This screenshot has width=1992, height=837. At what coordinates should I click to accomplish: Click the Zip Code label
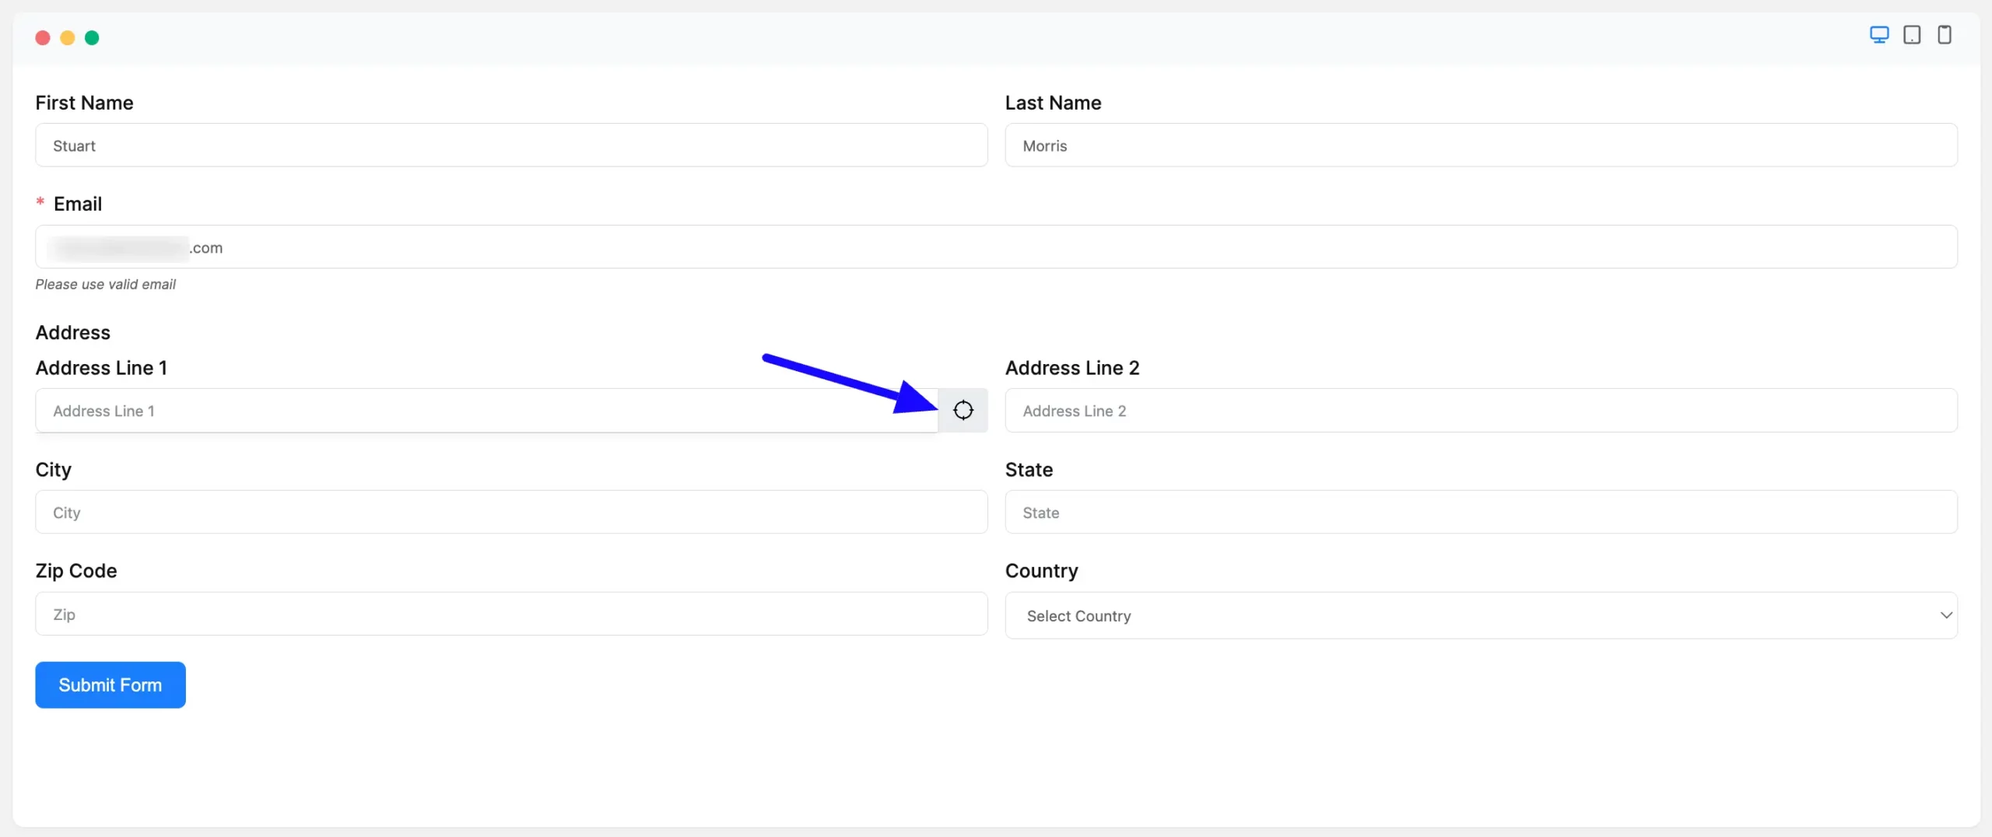pyautogui.click(x=76, y=570)
